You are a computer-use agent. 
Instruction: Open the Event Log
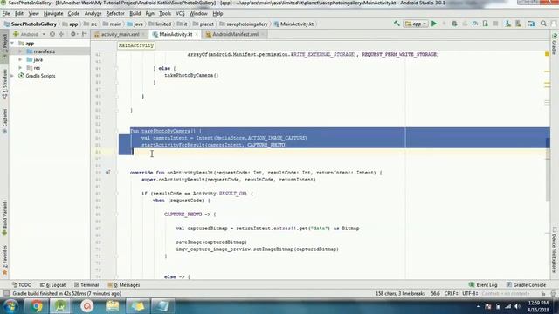point(483,285)
